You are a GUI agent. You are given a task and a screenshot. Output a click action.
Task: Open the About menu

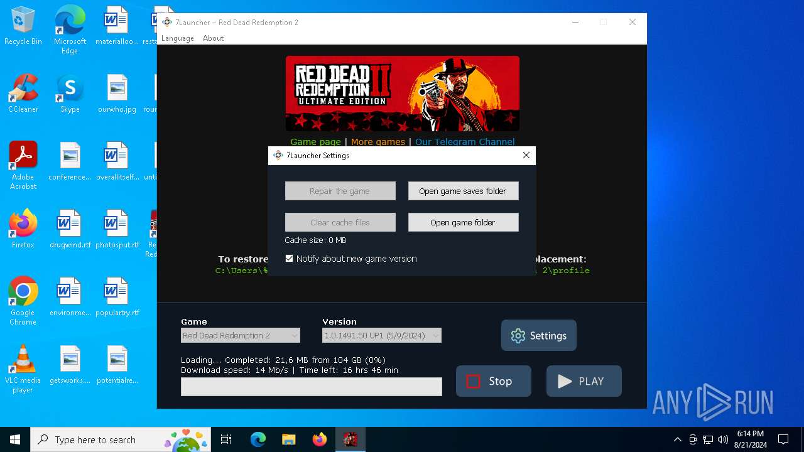213,38
